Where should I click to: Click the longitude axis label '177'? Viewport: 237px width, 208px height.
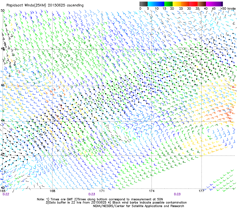click(x=201, y=191)
